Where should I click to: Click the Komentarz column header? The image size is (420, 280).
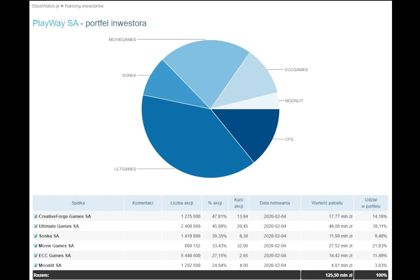tap(143, 203)
